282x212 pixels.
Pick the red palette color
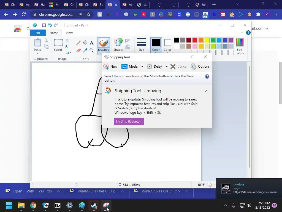tap(195, 40)
